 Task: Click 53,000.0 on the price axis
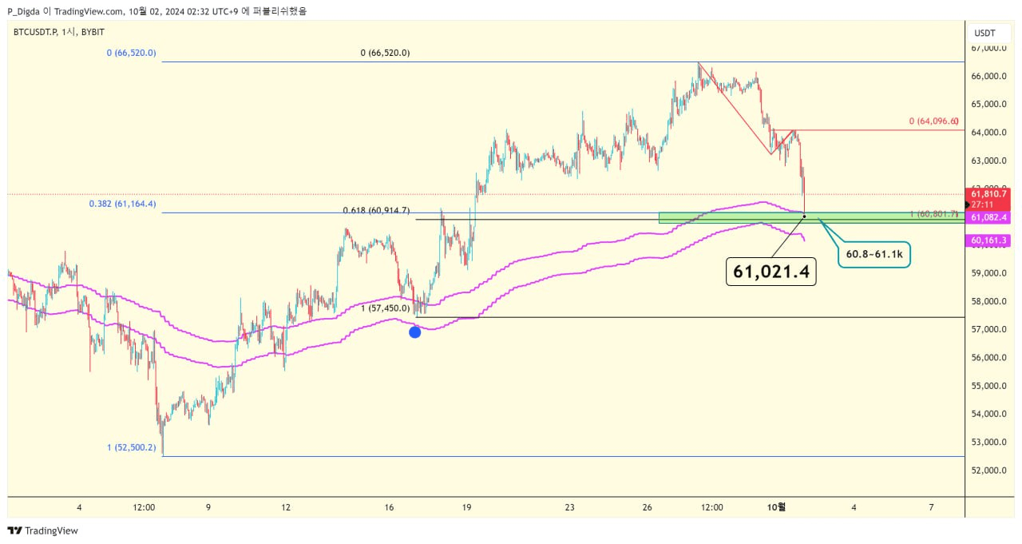coord(988,442)
